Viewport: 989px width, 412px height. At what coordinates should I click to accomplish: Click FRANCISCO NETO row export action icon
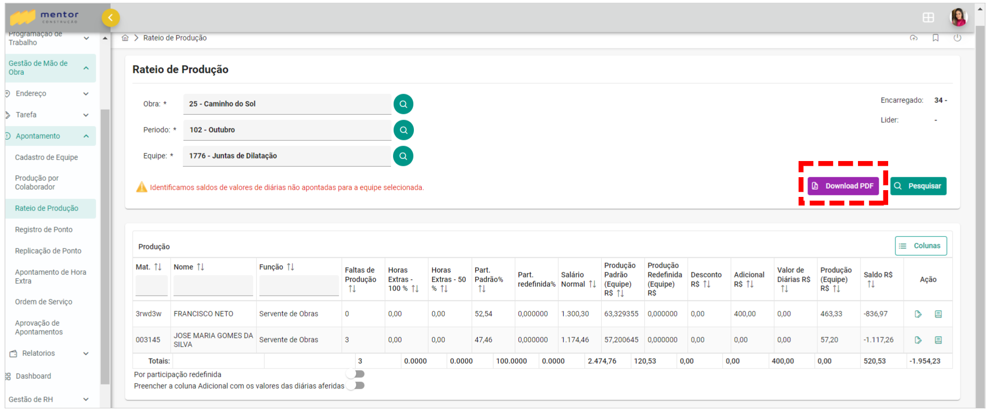coord(918,314)
